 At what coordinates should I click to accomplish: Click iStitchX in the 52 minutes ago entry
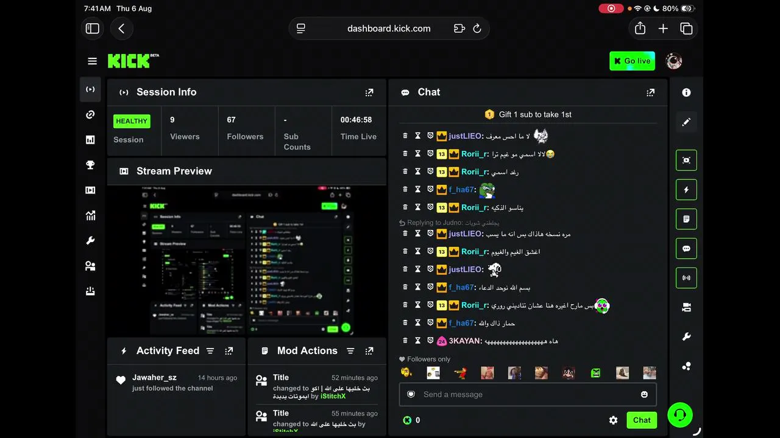[x=333, y=397]
